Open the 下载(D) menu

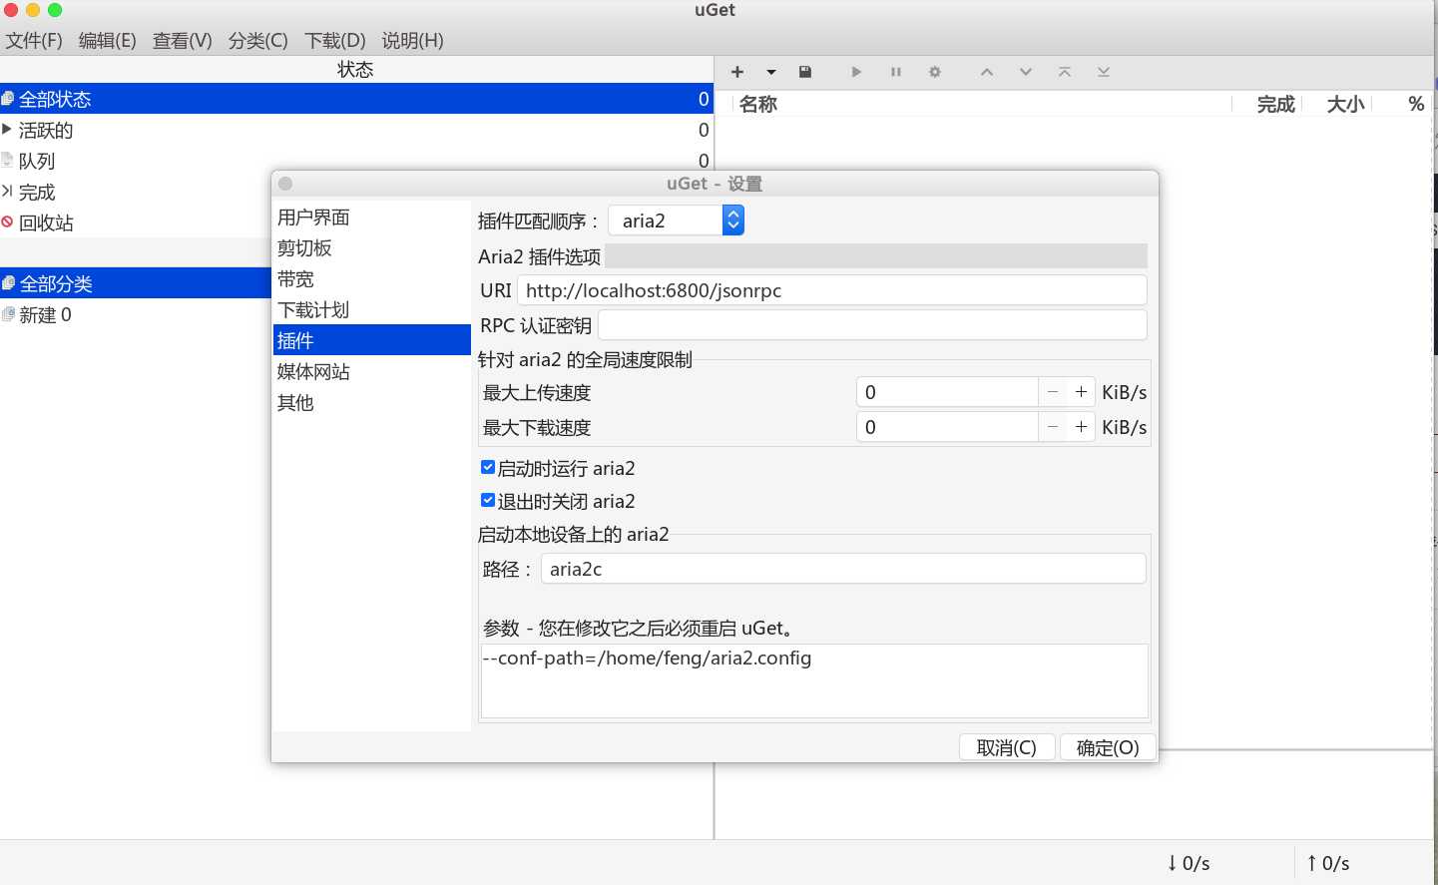334,41
